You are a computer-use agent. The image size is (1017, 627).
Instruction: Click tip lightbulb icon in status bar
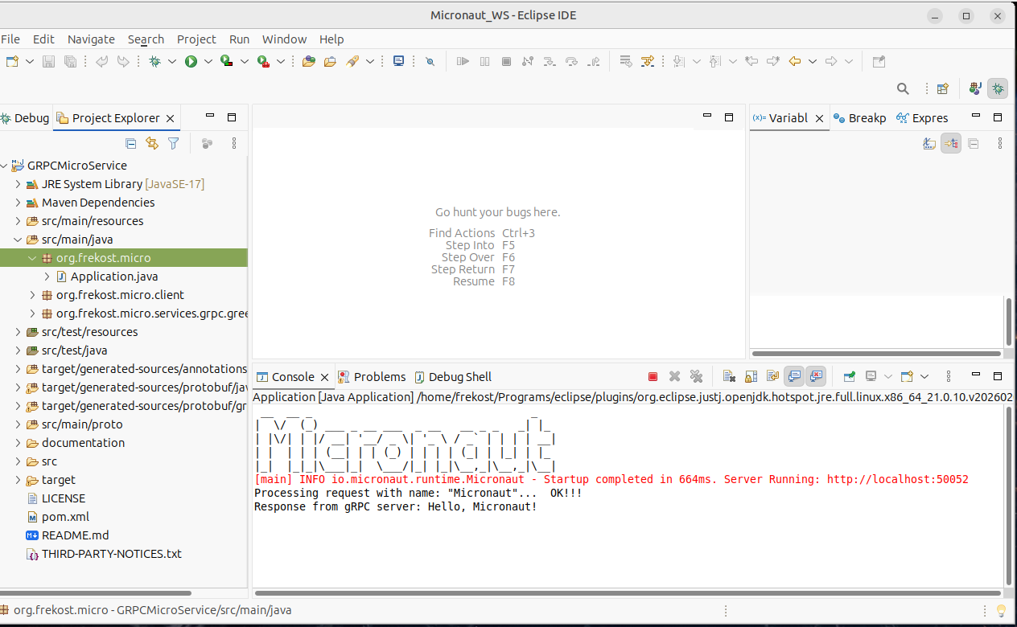coord(1001,610)
